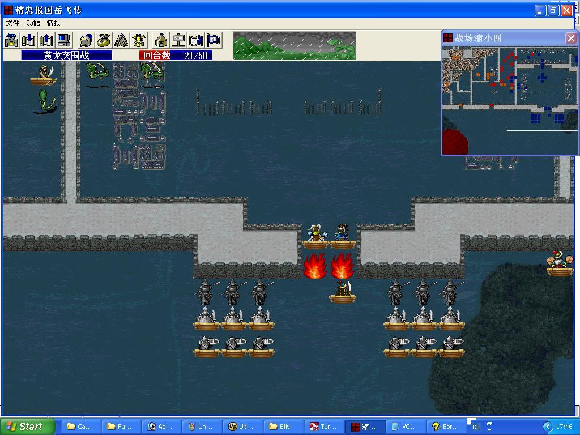Click the helmet icon in the toolbar
The height and width of the screenshot is (435, 580).
[x=86, y=40]
